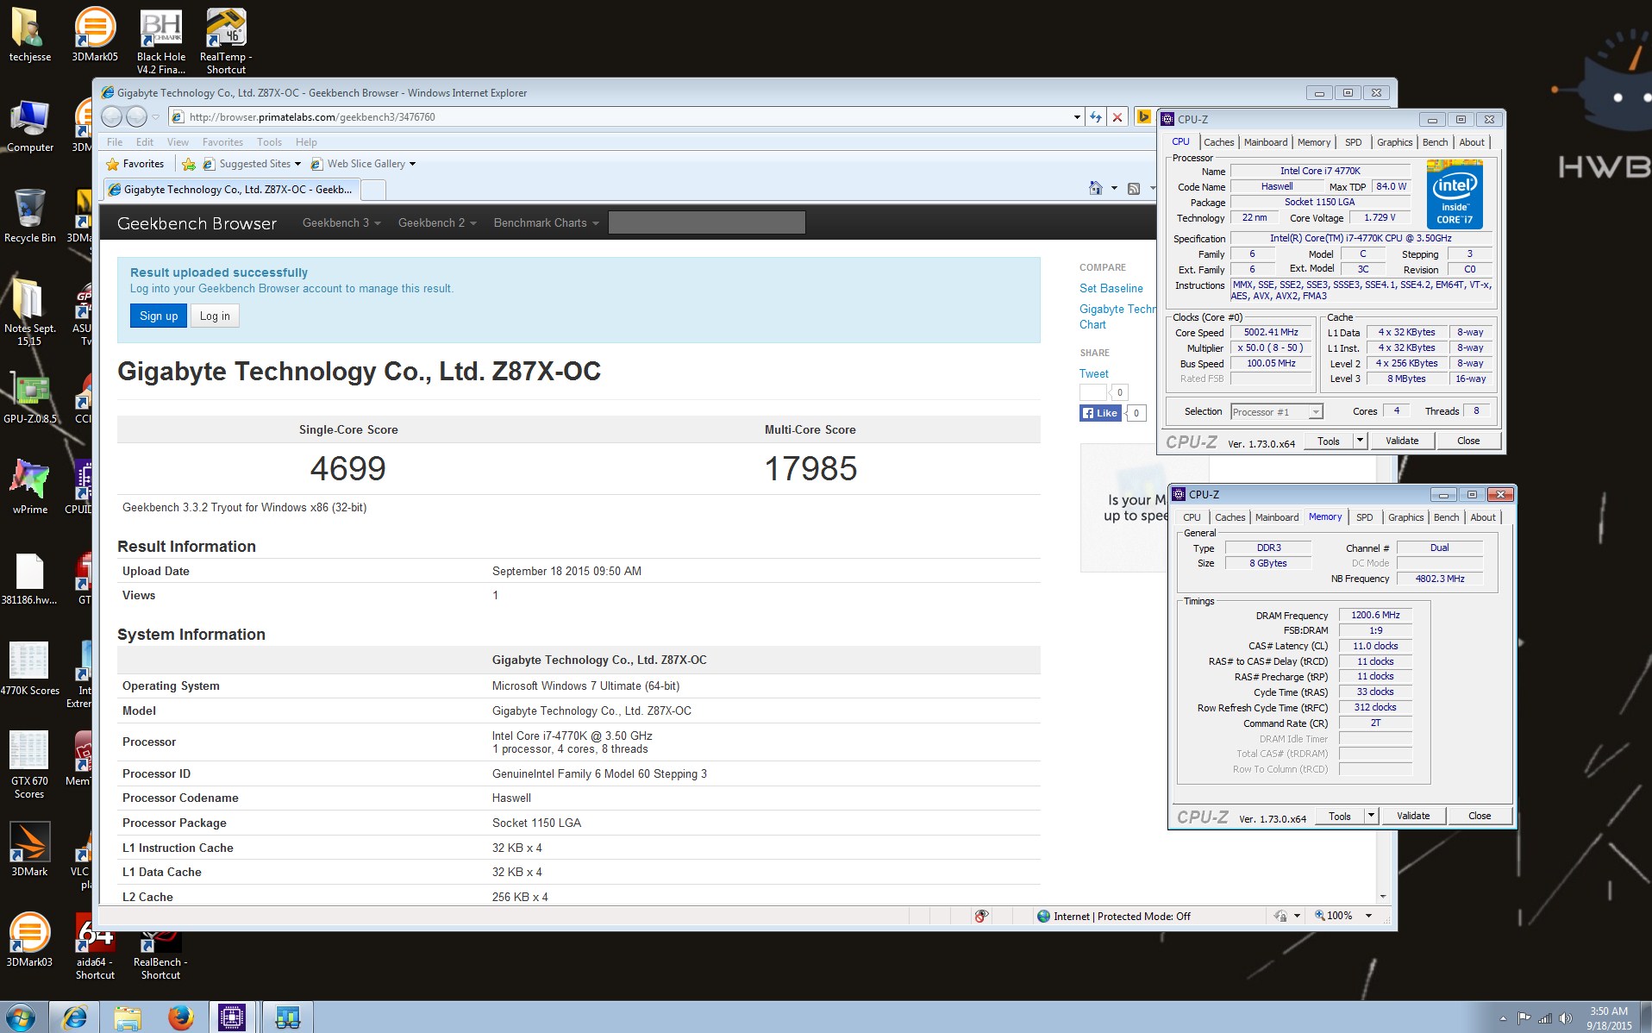Click the Geekbench search field
The width and height of the screenshot is (1652, 1033).
coord(706,222)
